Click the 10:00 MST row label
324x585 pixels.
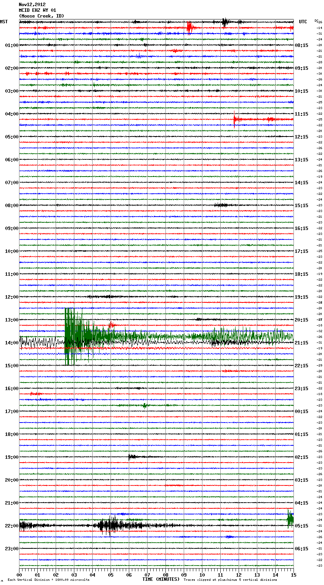[12, 251]
